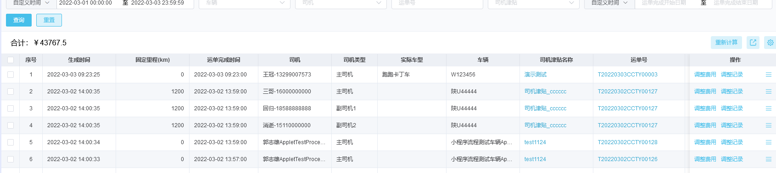Viewport: 776px width, 173px height.
Task: Open the row menu icon for row 5
Action: (769, 142)
